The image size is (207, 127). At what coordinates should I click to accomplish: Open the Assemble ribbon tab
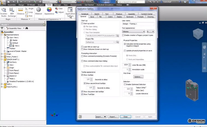(x=12, y=5)
